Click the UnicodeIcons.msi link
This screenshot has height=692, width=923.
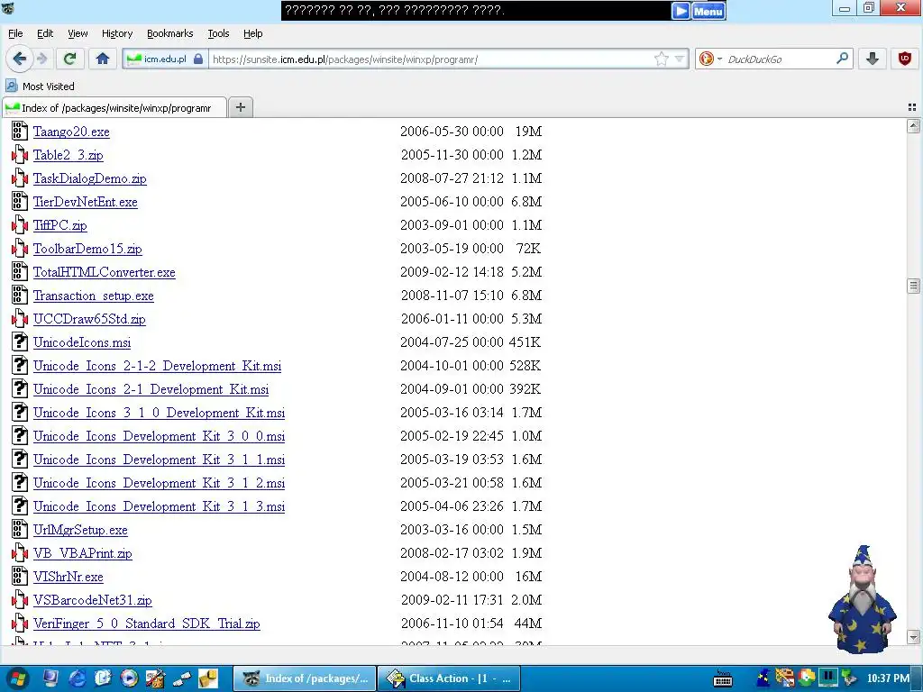(82, 342)
